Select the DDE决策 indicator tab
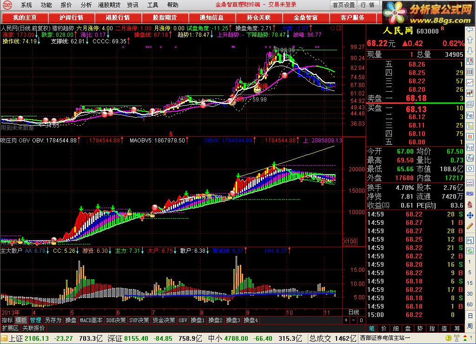This screenshot has height=344, width=476. pyautogui.click(x=116, y=320)
